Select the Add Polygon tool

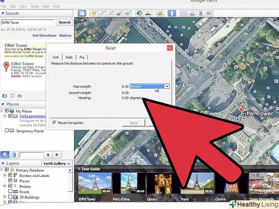103,13
